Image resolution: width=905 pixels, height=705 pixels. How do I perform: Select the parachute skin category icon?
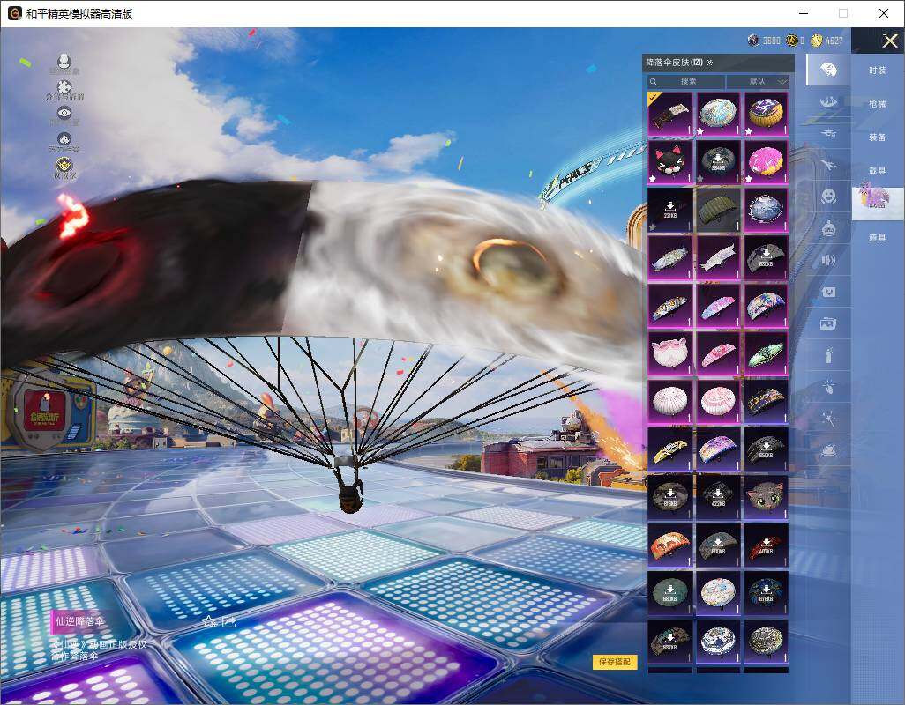click(828, 70)
